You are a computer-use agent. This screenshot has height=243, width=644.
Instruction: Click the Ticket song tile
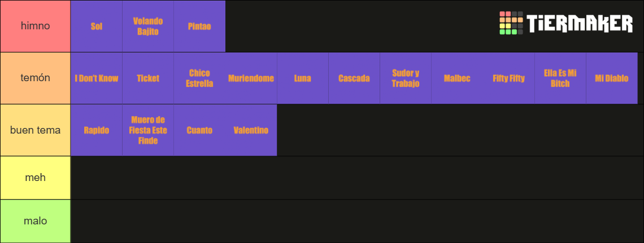tap(148, 78)
